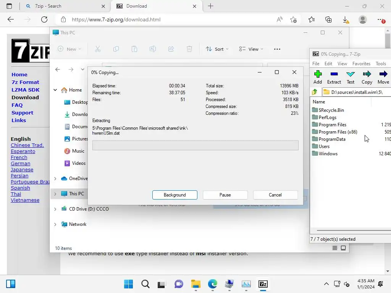Image resolution: width=391 pixels, height=293 pixels.
Task: Open Edge settings and more menu
Action: click(x=381, y=20)
